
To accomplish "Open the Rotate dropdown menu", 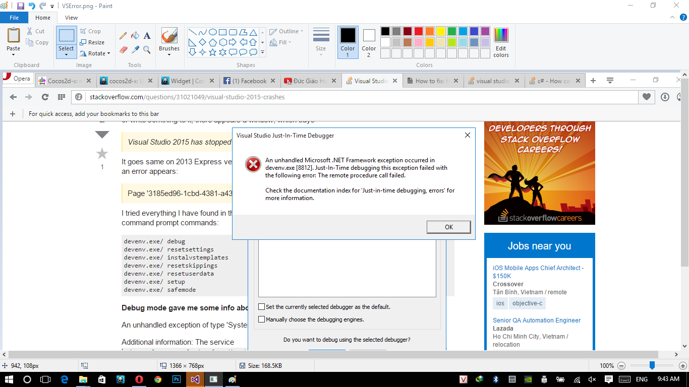I will click(x=95, y=53).
